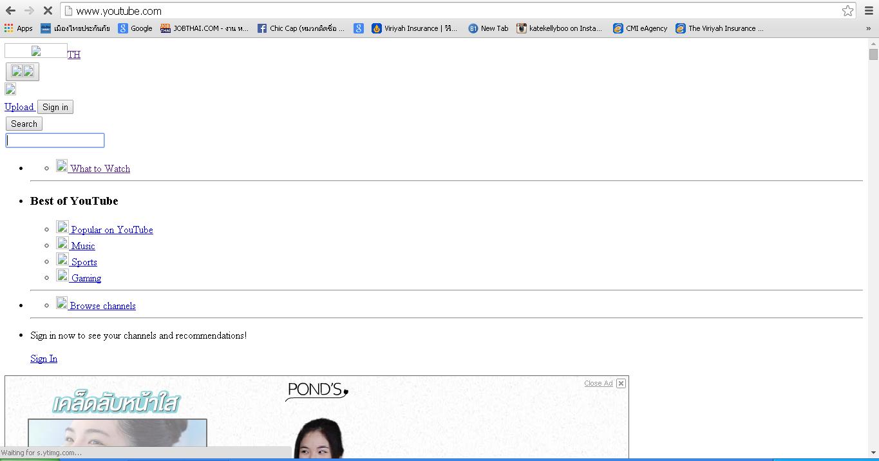Click the scroll up arrow of the scrollbar
Screen dimensions: 879x461
[x=873, y=42]
